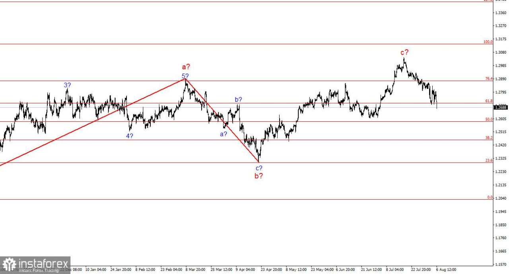Click the '10 Jan 04:00' time axis label
The image size is (509, 274).
pyautogui.click(x=95, y=269)
